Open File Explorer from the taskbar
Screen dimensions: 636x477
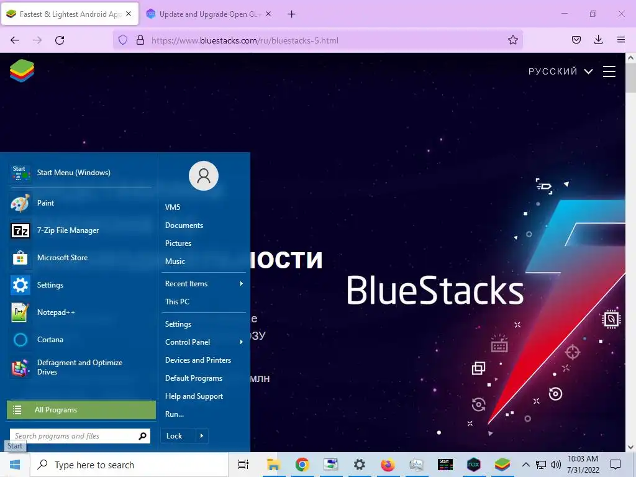click(273, 465)
